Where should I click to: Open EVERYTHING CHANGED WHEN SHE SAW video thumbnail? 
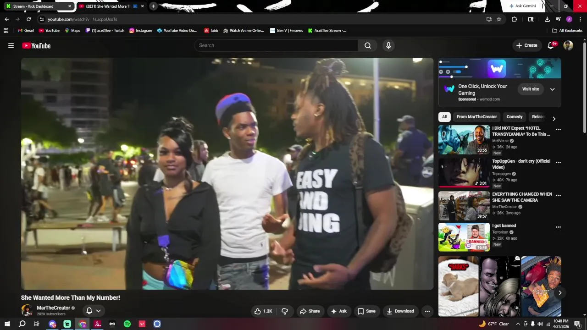(464, 206)
